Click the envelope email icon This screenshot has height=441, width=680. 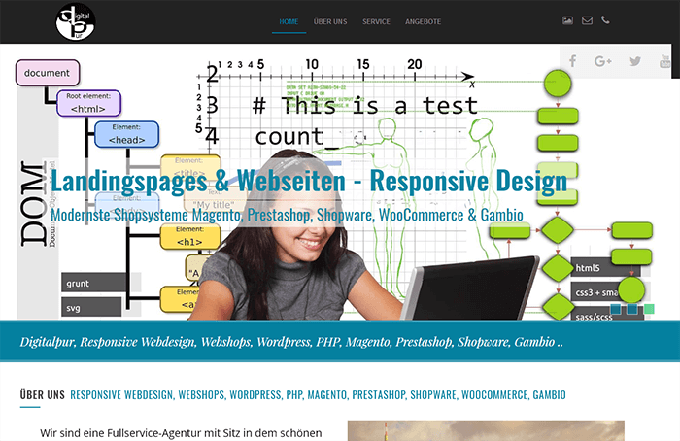(x=587, y=20)
